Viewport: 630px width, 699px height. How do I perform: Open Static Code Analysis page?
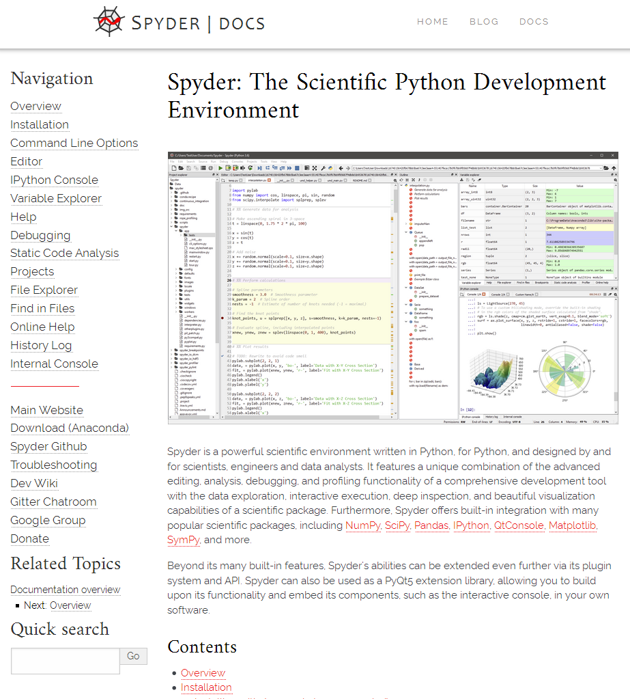[x=65, y=253]
